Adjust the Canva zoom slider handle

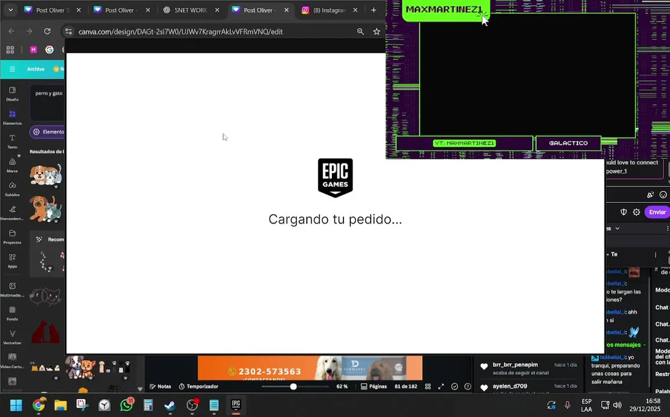[293, 386]
